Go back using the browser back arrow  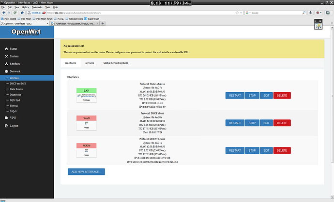click(x=4, y=13)
